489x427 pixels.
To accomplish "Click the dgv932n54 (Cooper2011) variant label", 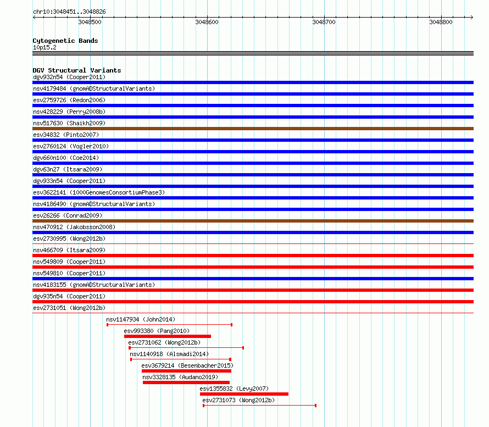I will [69, 77].
